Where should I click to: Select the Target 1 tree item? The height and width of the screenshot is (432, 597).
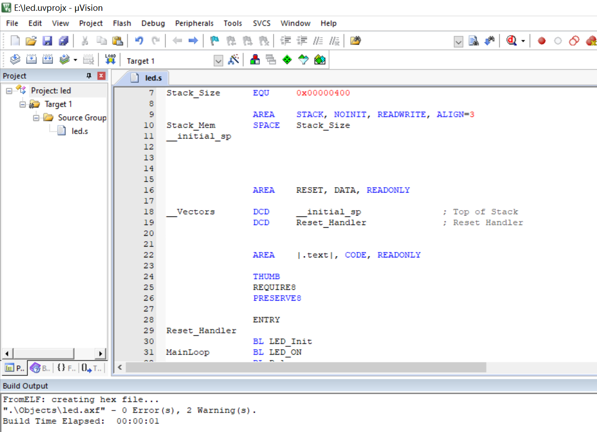tap(58, 104)
